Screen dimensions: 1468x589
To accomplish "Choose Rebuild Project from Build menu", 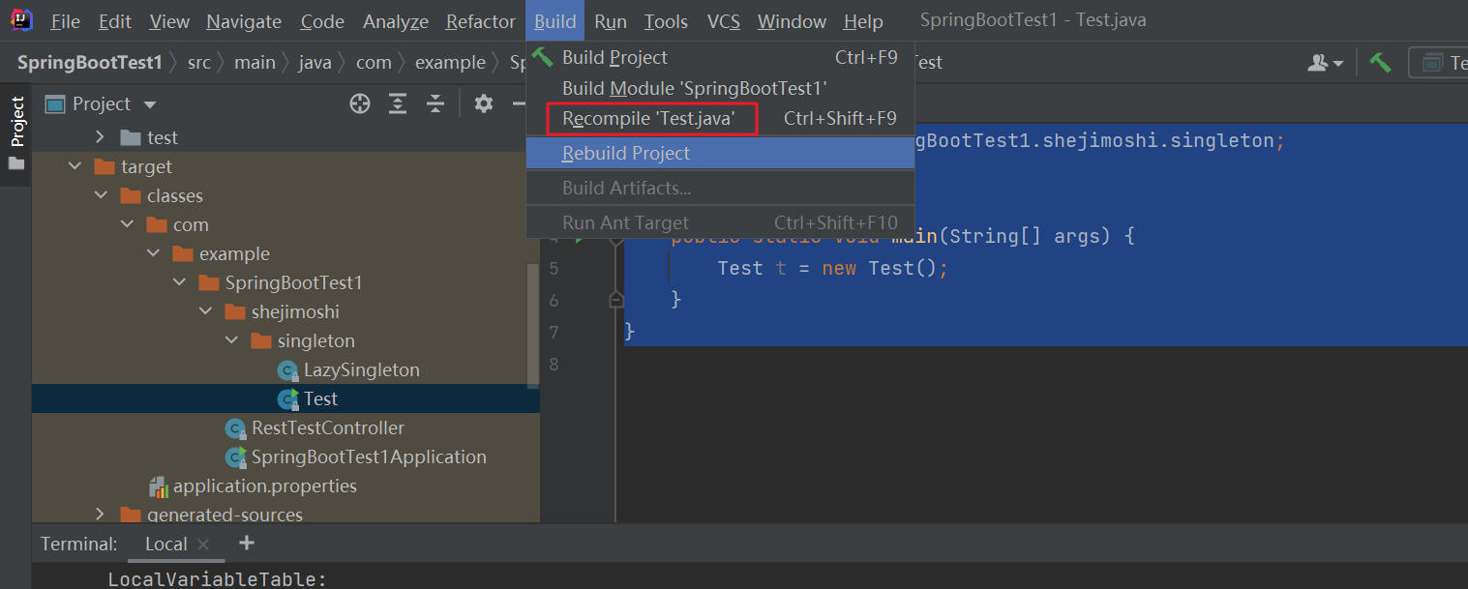I will pyautogui.click(x=626, y=153).
